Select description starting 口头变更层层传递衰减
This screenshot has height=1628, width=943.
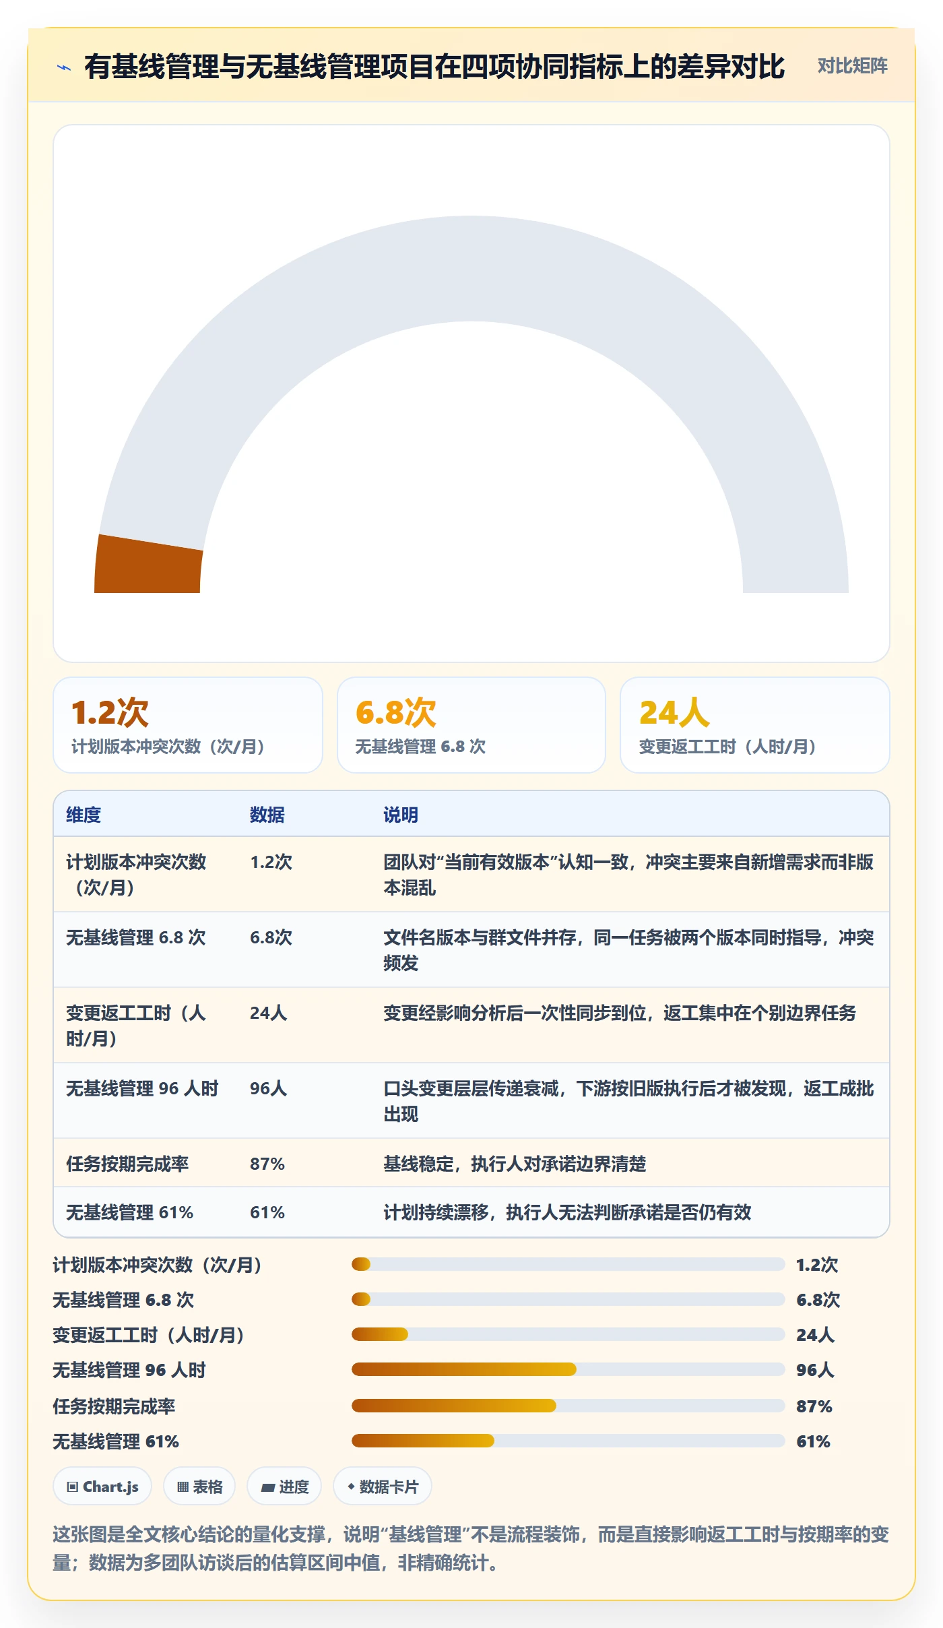(x=628, y=1100)
